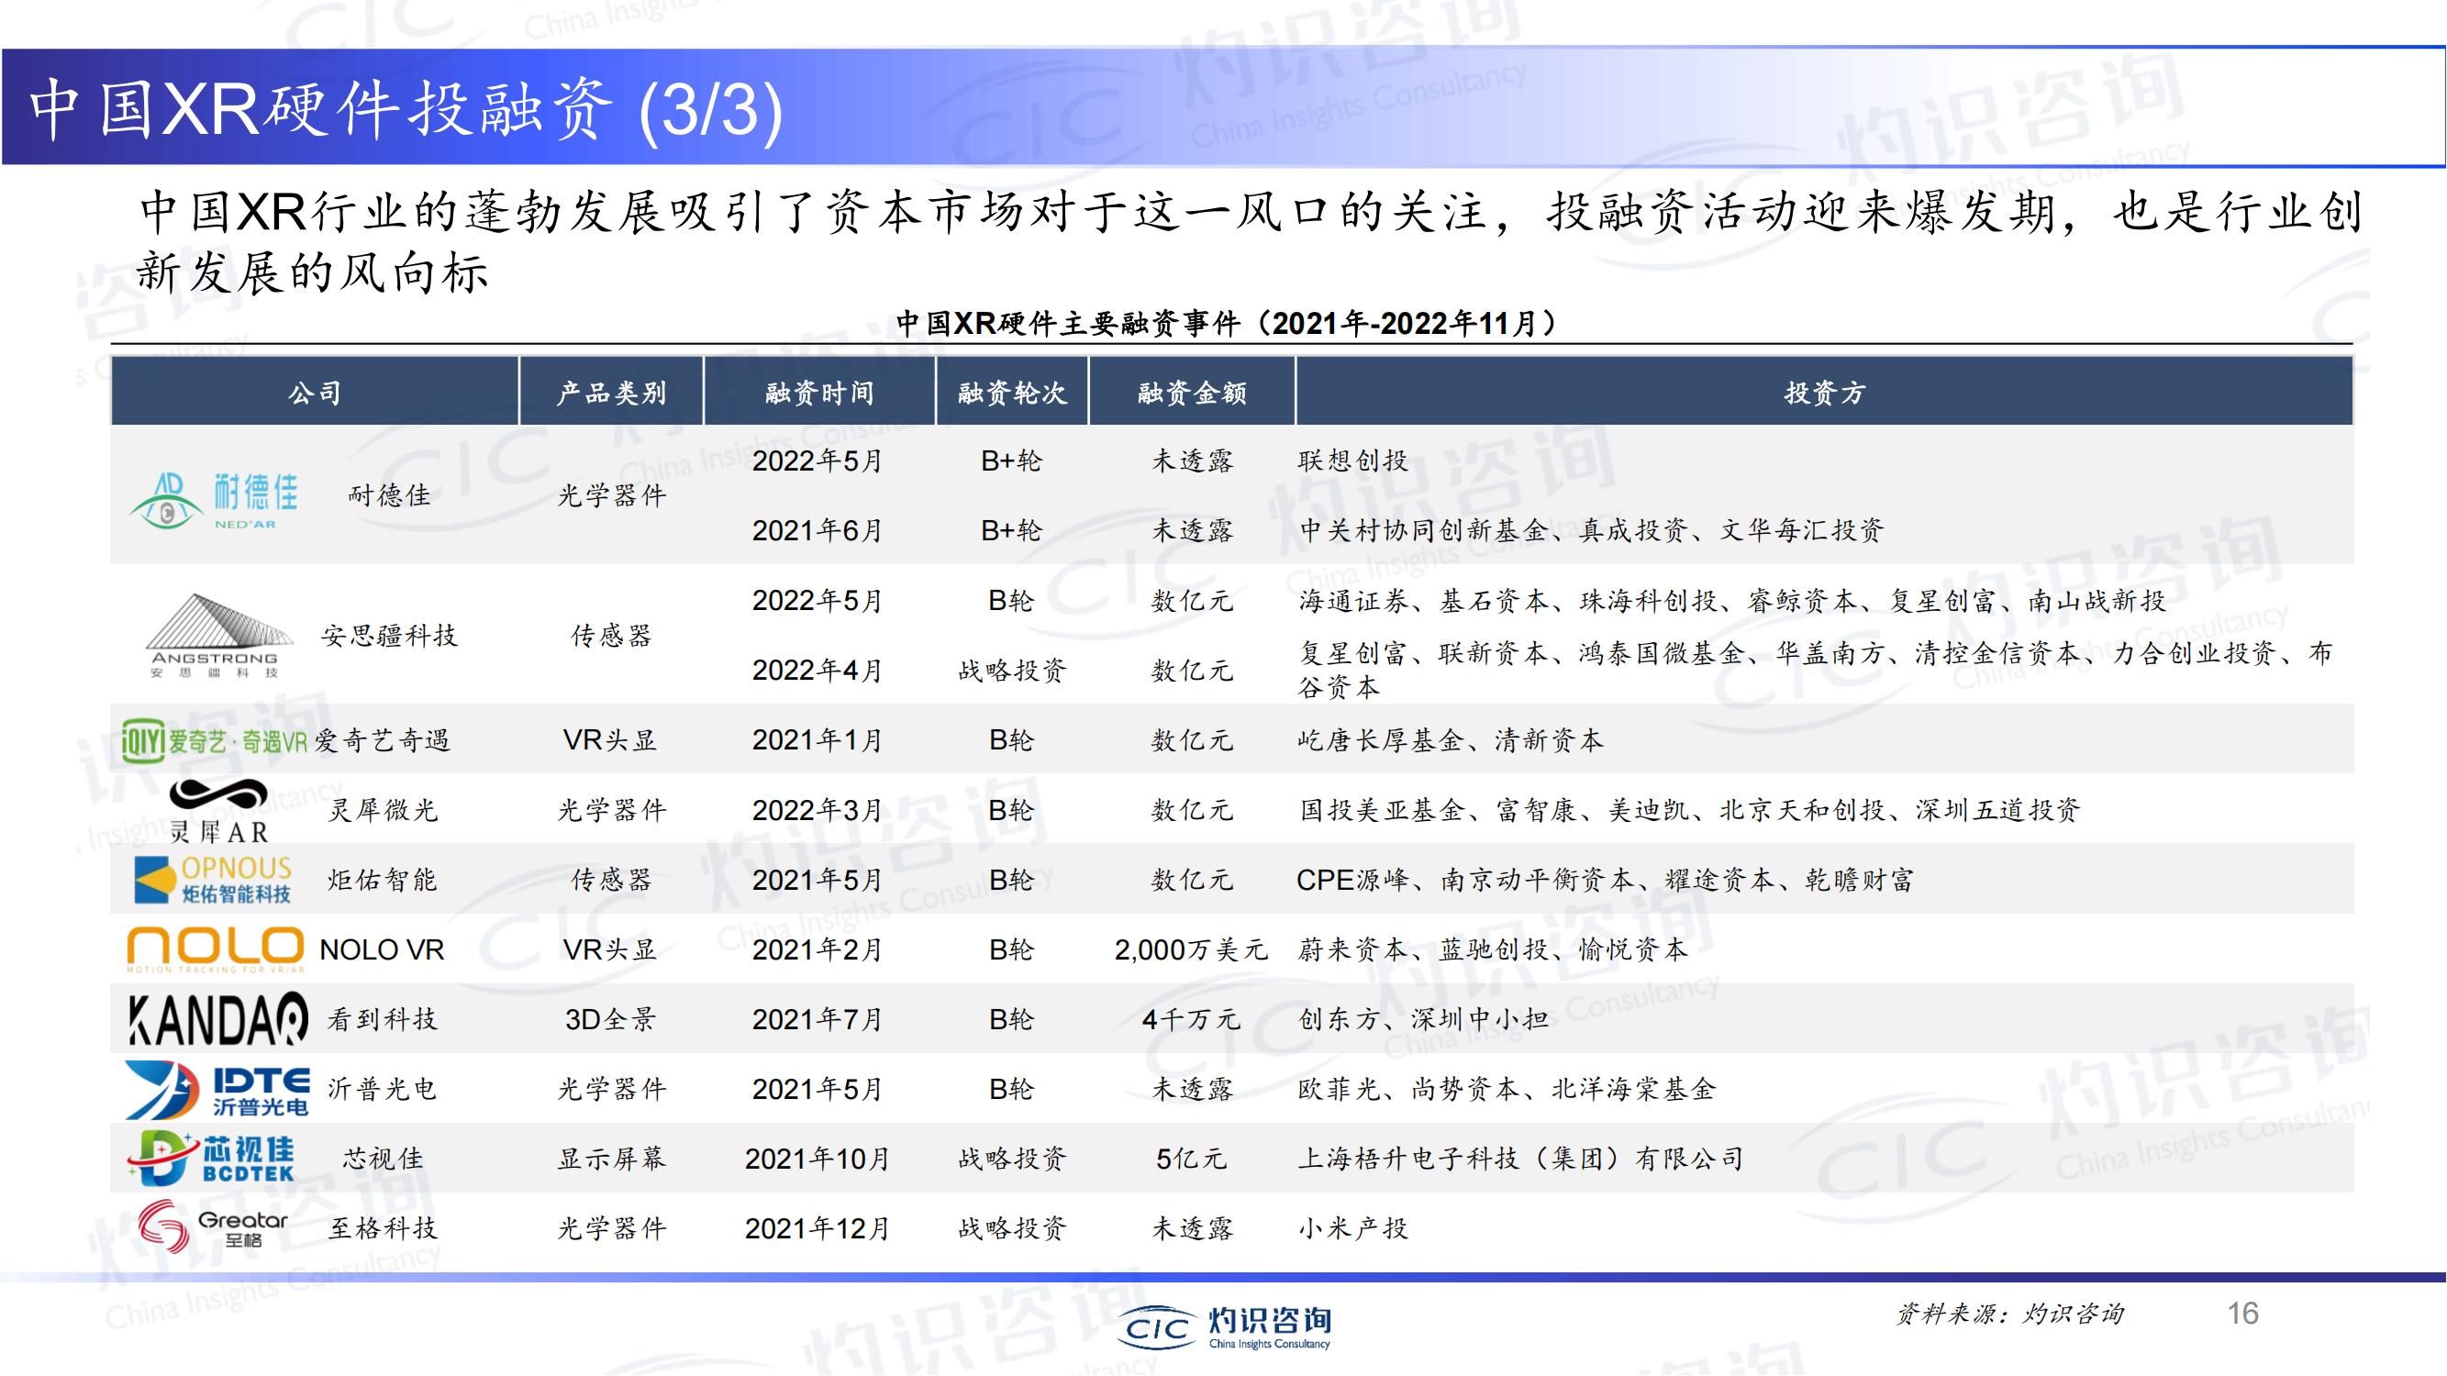Screen dimensions: 2447x1376
Task: Click the investor cell 屹唐长厚基金、清新资本
Action: click(1451, 740)
